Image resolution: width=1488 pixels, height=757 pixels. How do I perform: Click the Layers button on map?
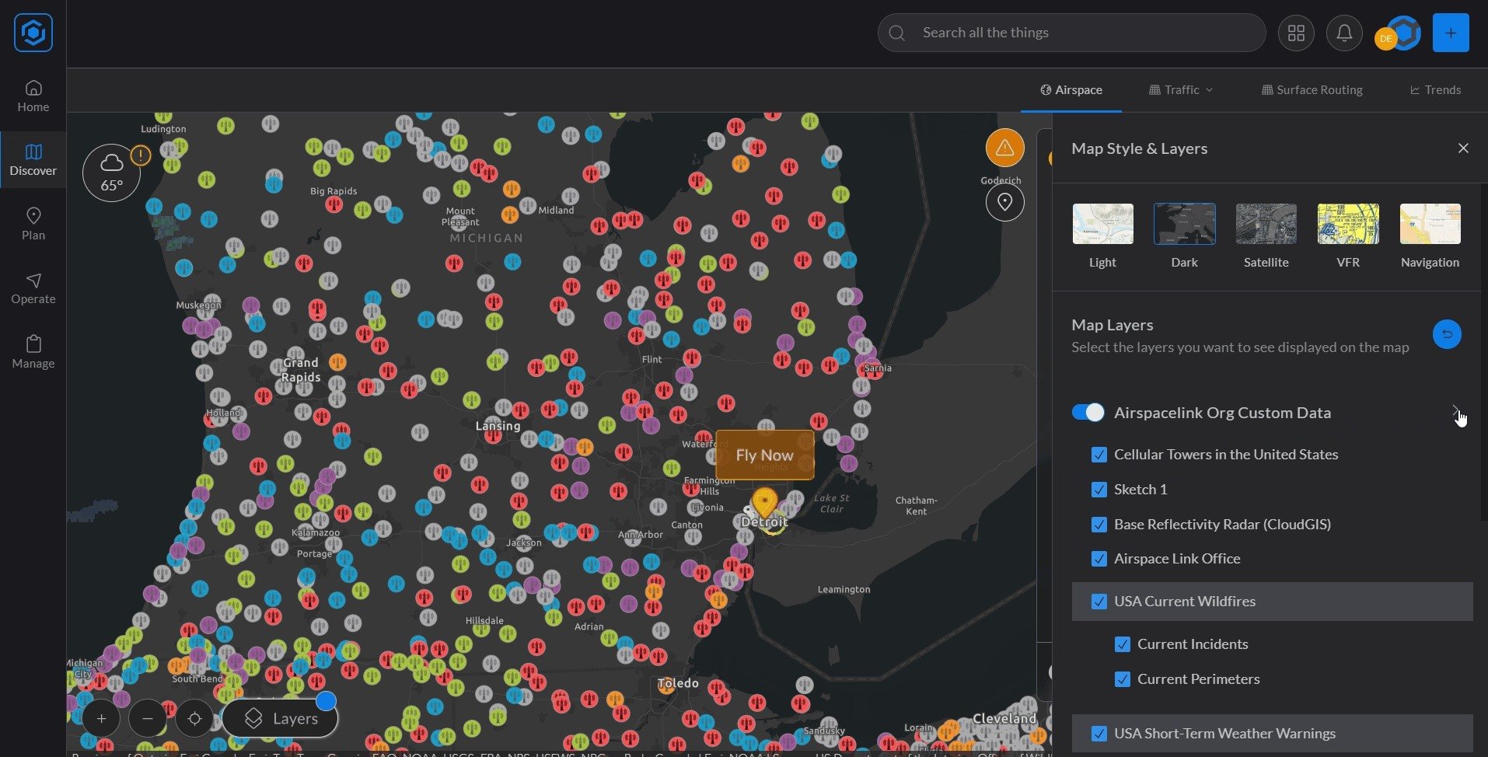281,719
